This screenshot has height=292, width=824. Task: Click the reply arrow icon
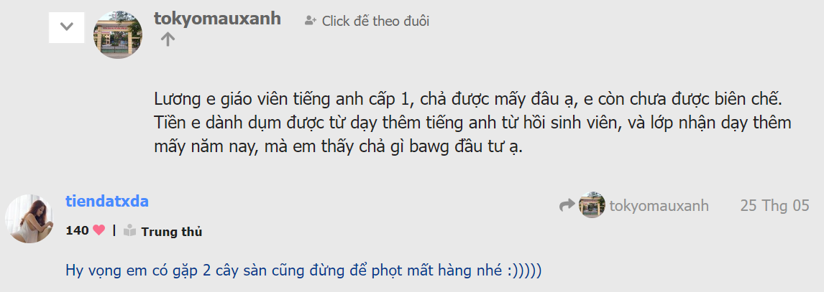coord(567,205)
